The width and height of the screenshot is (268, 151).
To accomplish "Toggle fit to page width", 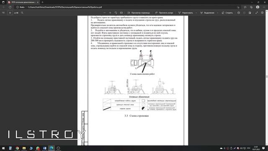I will [x=121, y=13].
